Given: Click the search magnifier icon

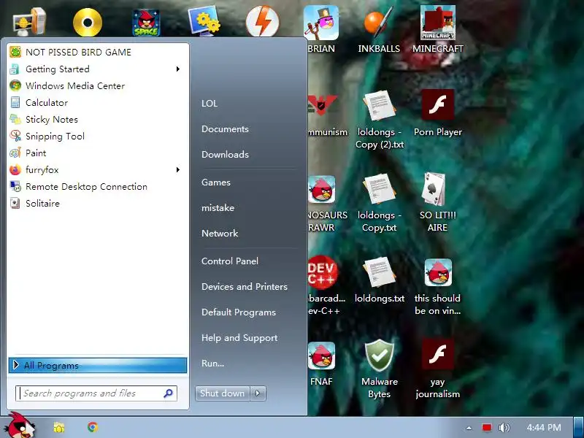Looking at the screenshot, I should coord(168,393).
